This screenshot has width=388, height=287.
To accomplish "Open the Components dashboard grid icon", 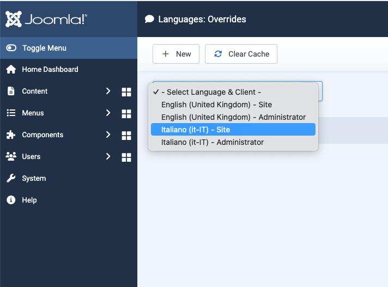I will coord(126,136).
